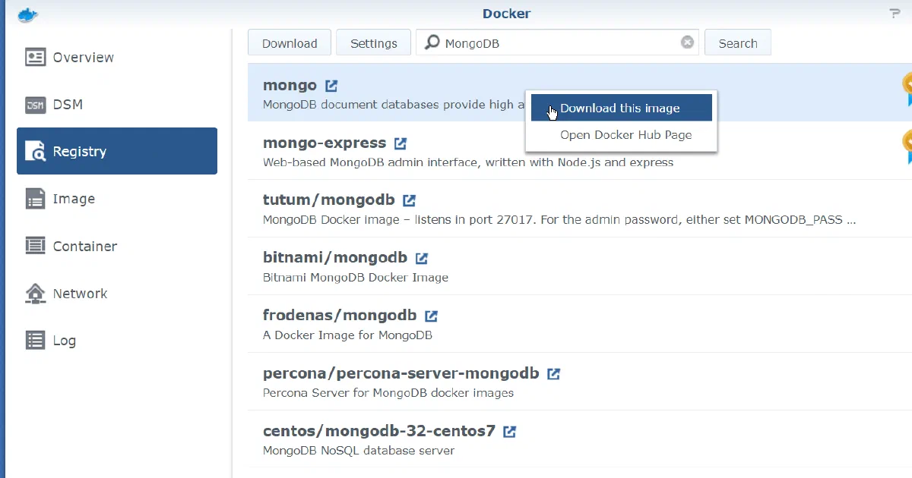Viewport: 912px width, 478px height.
Task: Open external link icon next to bitnami/mongodb
Action: (x=422, y=259)
